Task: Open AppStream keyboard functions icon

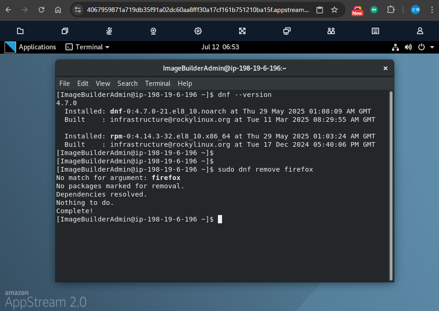Action: click(x=375, y=31)
